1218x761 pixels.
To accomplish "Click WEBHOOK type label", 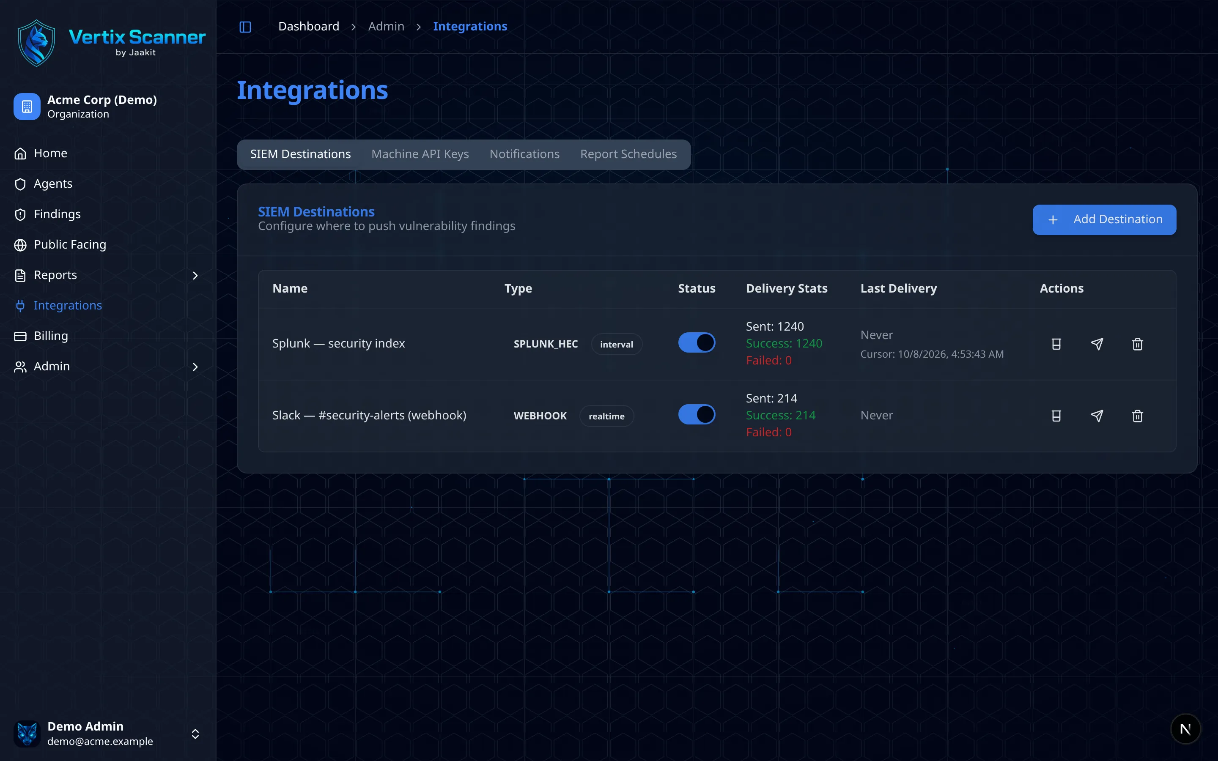I will [540, 416].
